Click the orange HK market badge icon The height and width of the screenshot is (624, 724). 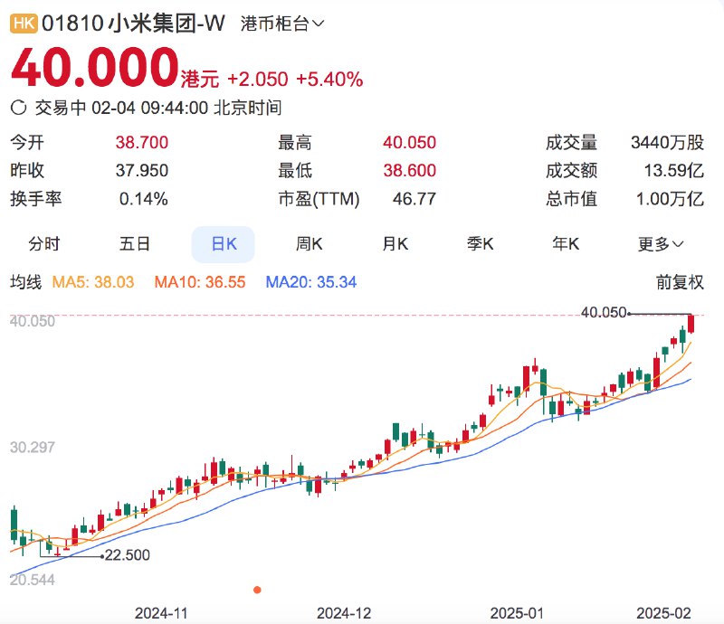coord(24,23)
